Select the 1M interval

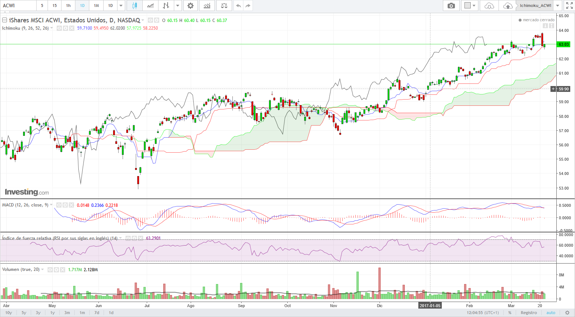click(96, 5)
